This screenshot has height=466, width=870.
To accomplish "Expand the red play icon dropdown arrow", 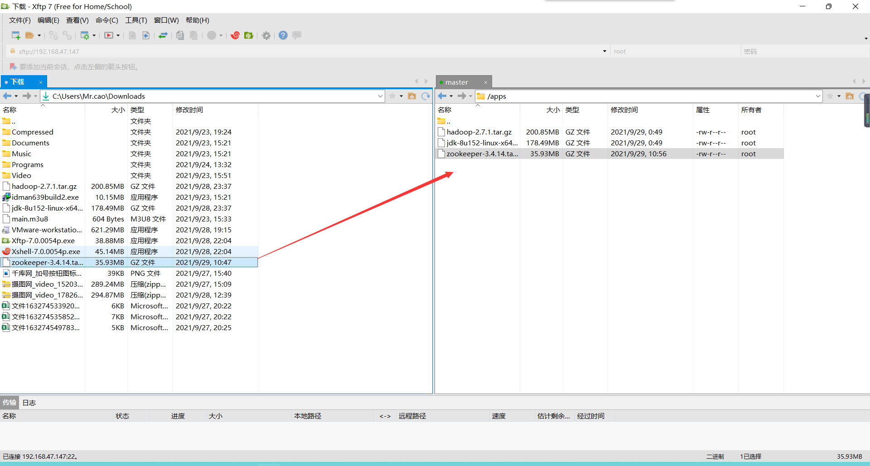I will point(118,35).
